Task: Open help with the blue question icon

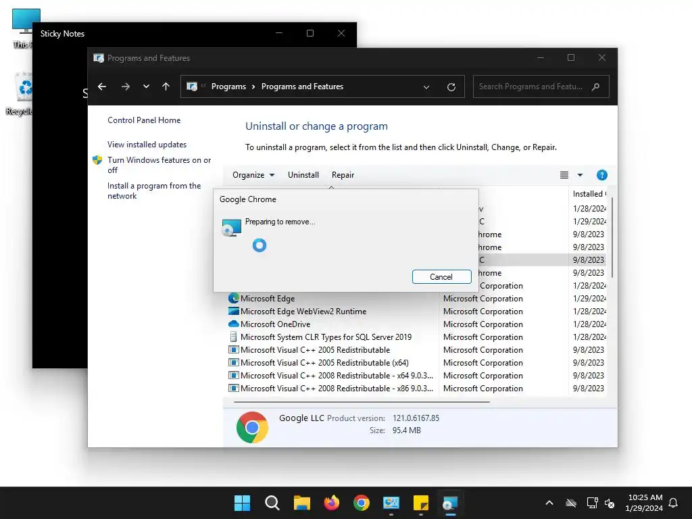Action: 601,175
